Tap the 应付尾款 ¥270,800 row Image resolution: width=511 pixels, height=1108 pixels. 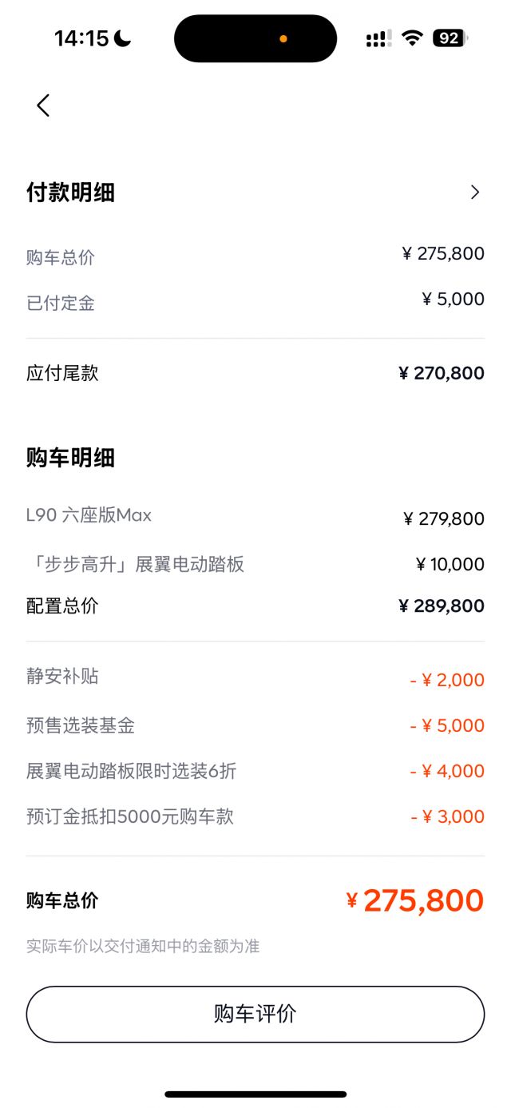coord(255,372)
